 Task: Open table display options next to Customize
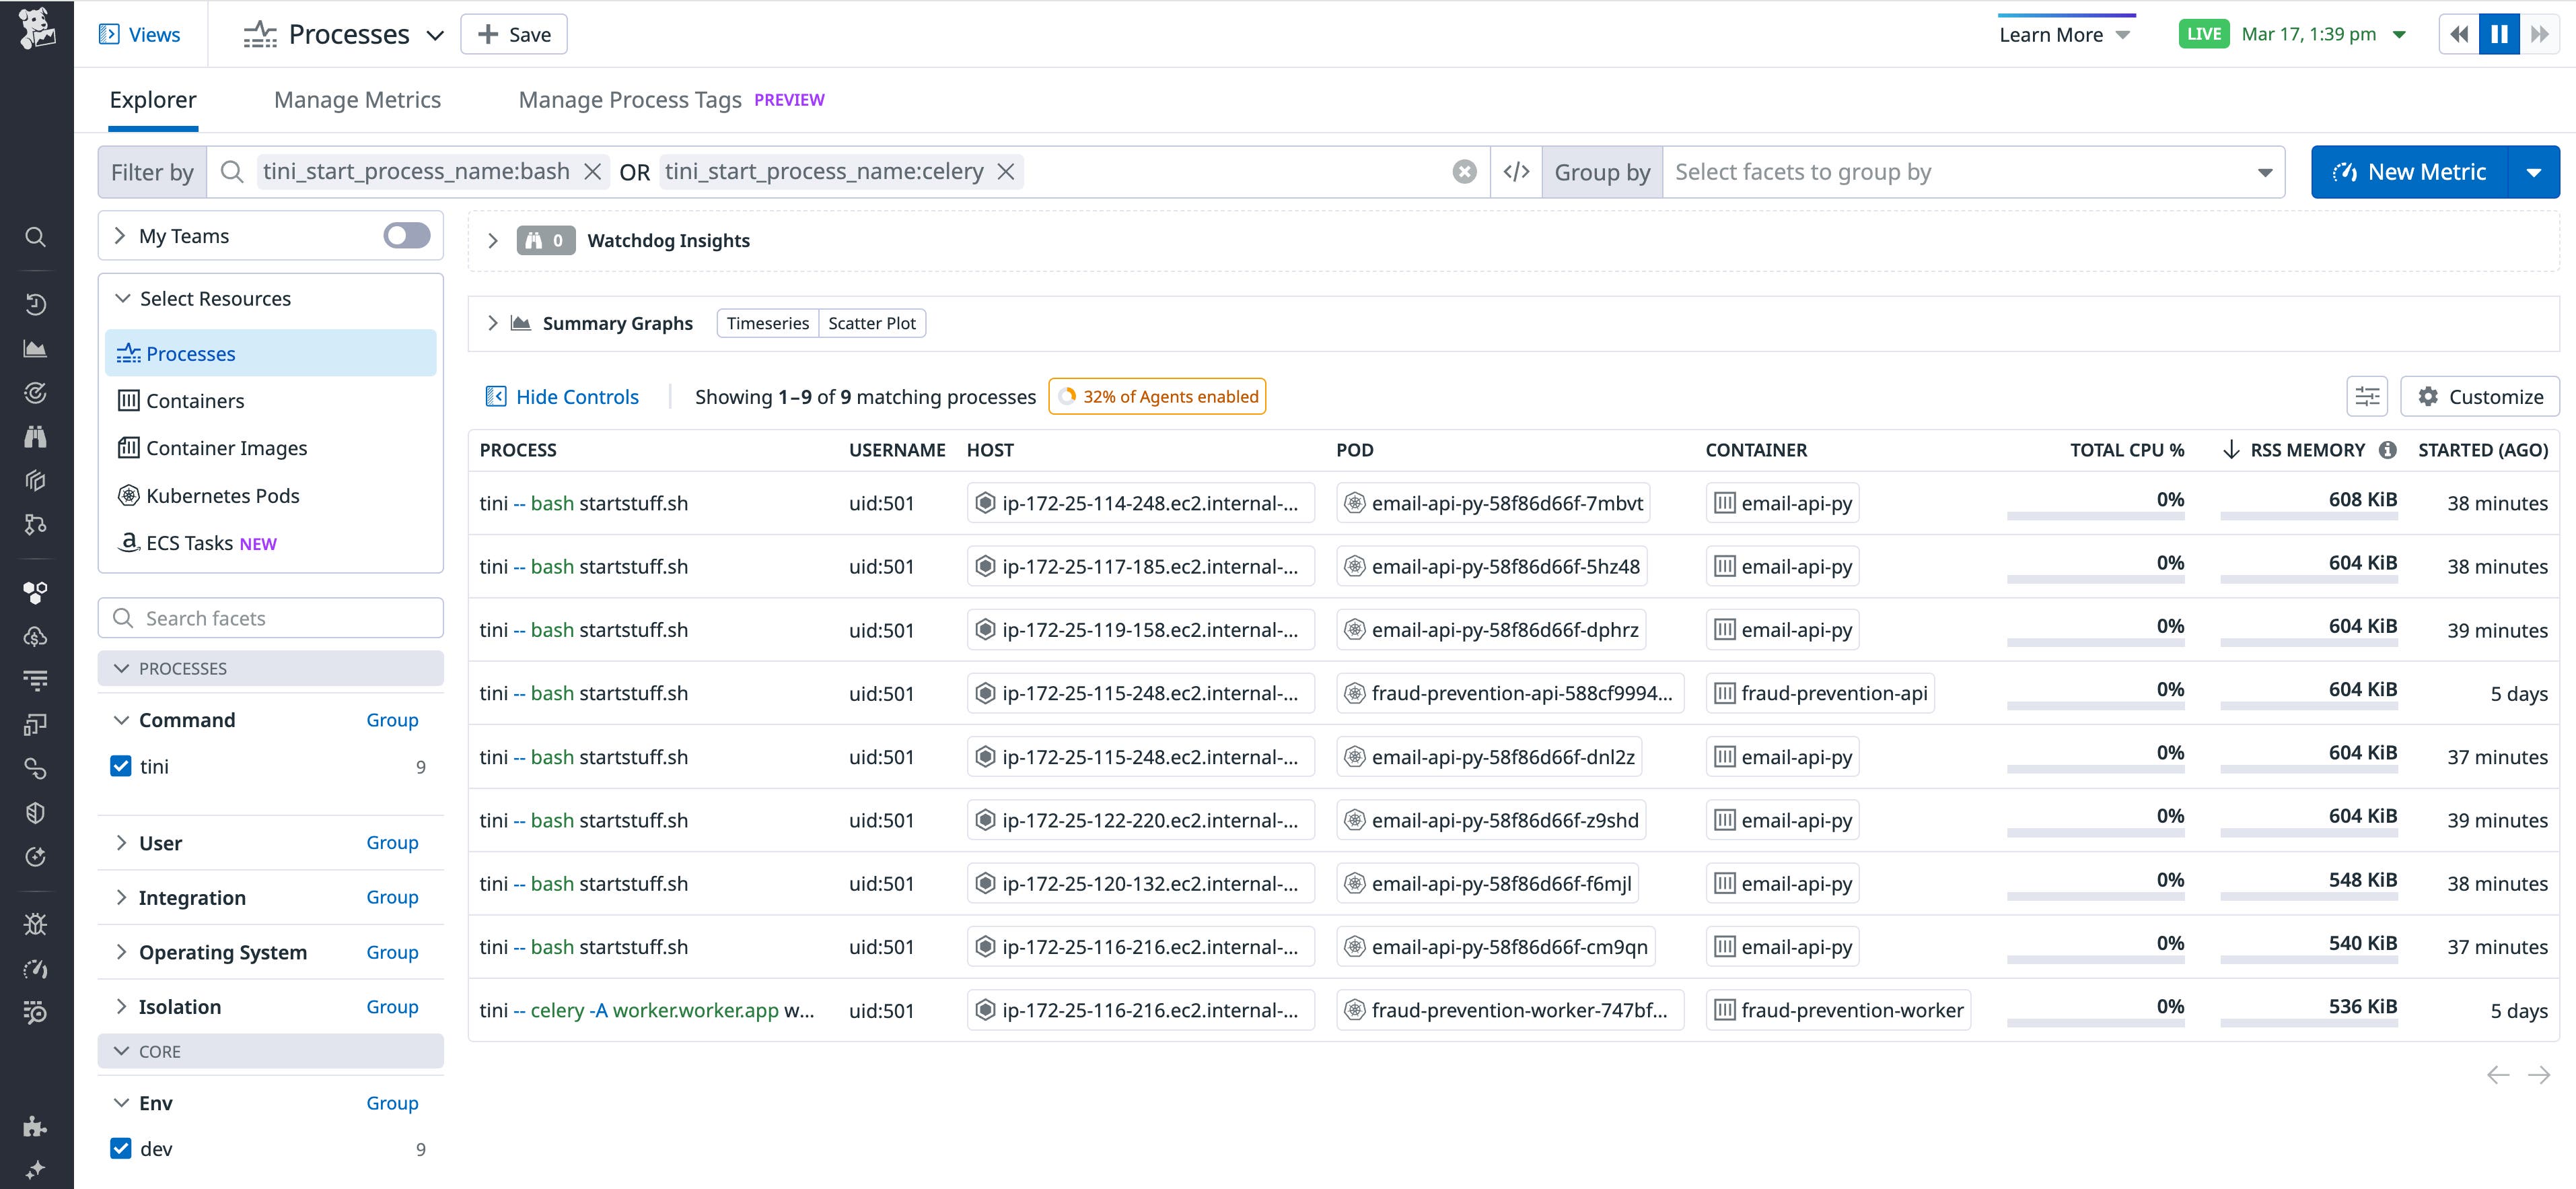[2367, 395]
